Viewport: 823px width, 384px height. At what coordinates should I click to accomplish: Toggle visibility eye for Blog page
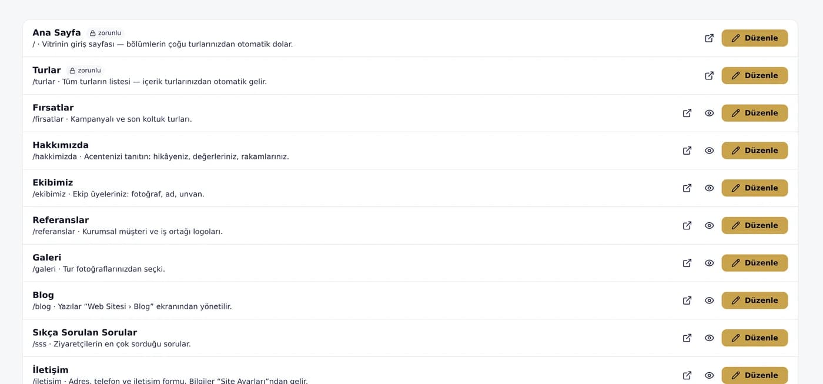tap(709, 300)
